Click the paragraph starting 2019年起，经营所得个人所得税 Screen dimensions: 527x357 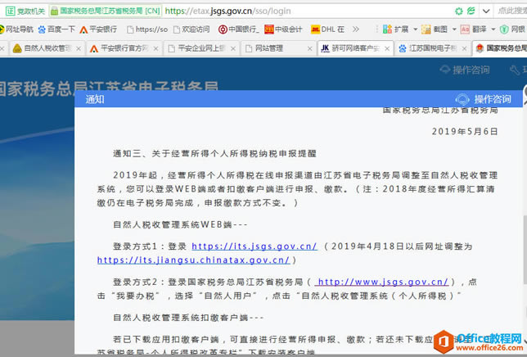(x=297, y=189)
